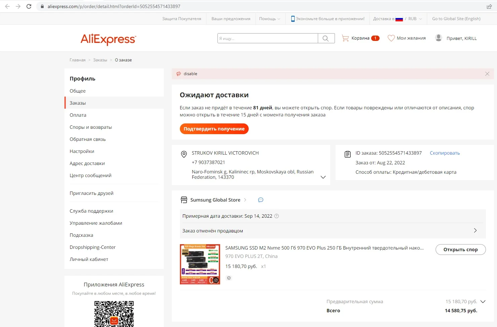
Task: Click the megaphone icon beside 'disable'
Action: [x=179, y=74]
